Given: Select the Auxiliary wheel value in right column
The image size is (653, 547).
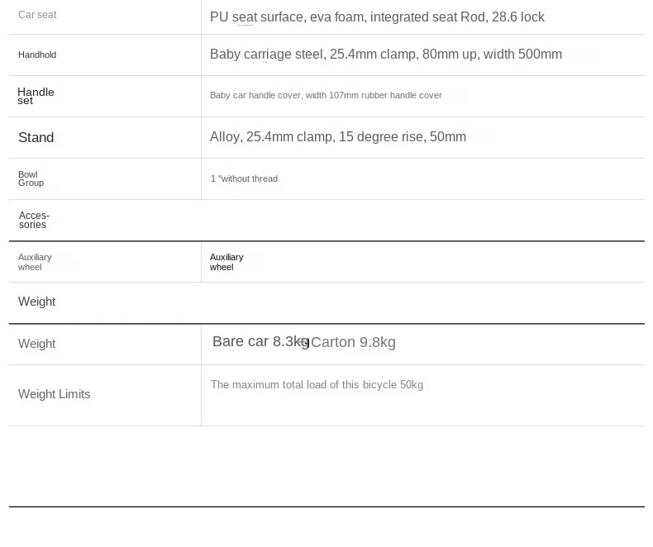Looking at the screenshot, I should 226,262.
